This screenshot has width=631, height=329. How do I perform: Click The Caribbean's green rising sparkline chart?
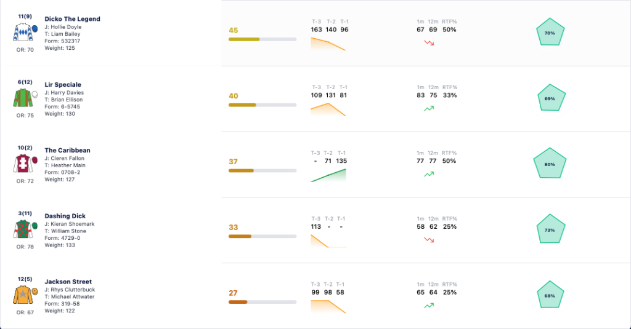click(x=328, y=175)
